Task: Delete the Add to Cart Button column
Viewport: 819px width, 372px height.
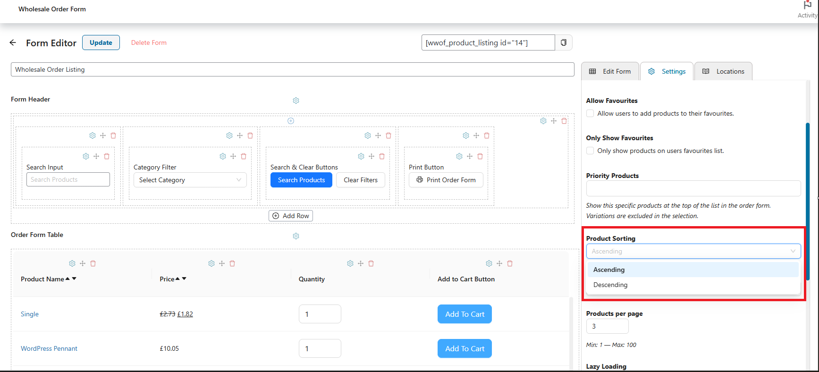Action: point(510,263)
